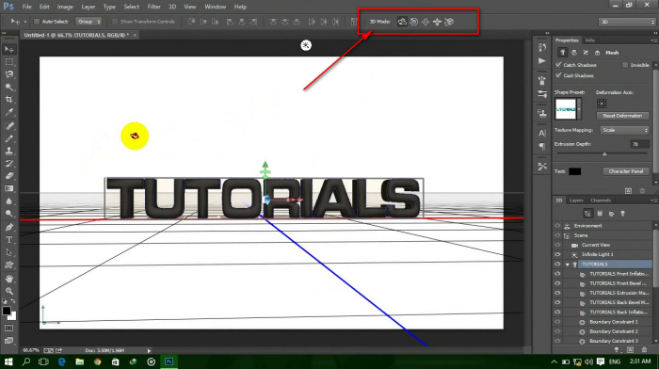Open the Cap properties icon
This screenshot has height=369, width=659.
coord(586,53)
